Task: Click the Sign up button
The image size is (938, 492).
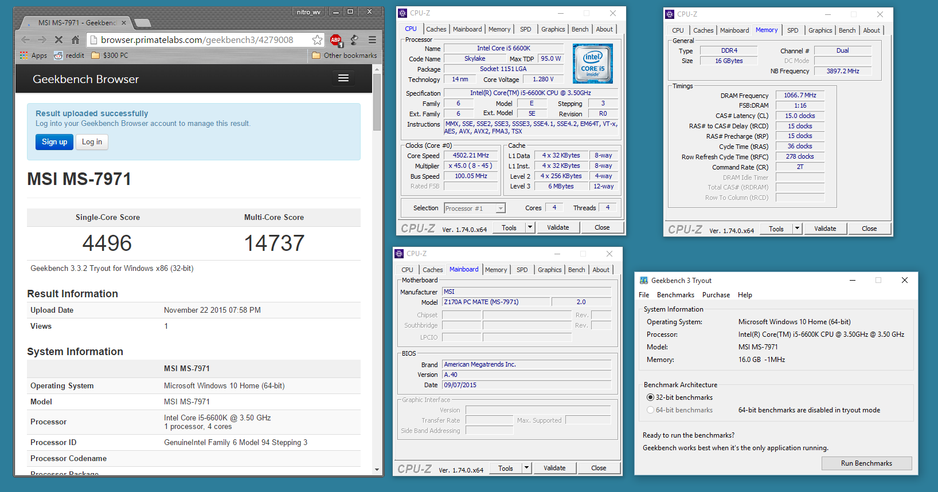Action: point(54,142)
